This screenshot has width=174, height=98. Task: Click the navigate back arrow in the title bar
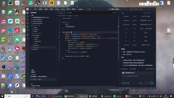point(124,9)
